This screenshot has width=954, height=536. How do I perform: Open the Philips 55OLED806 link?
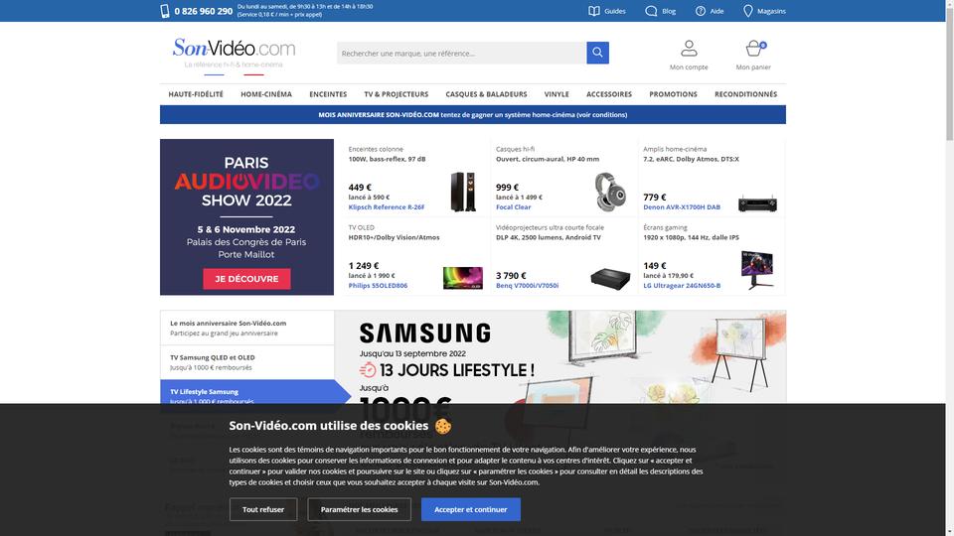click(x=378, y=286)
